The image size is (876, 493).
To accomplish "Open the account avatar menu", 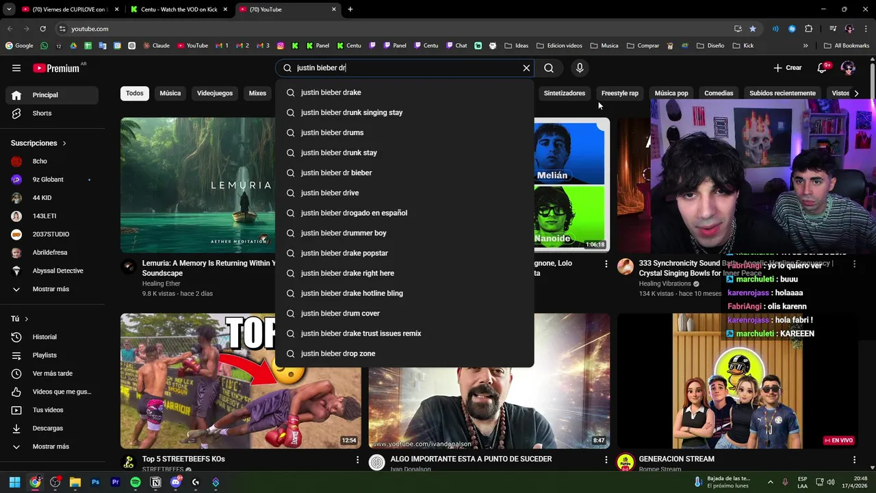I will (848, 68).
